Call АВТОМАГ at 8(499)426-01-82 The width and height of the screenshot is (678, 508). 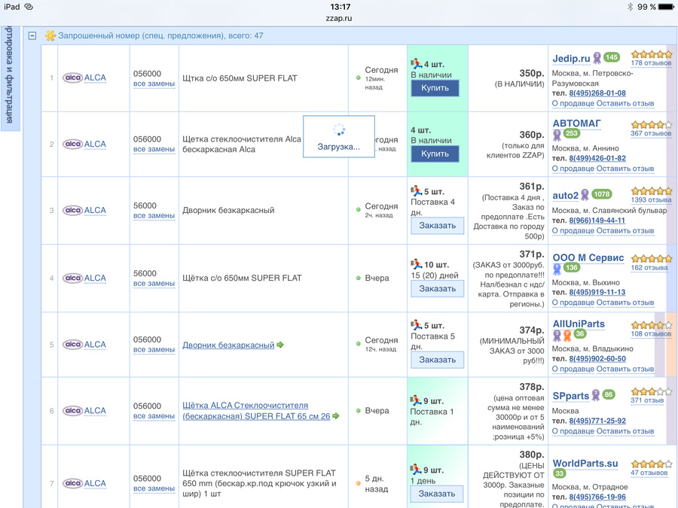(x=597, y=159)
